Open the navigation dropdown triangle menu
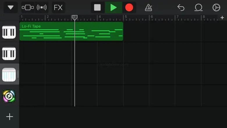Screen dimensions: 227x128 10,7
